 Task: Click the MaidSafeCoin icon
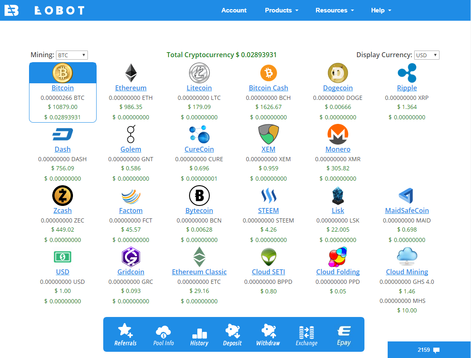406,196
